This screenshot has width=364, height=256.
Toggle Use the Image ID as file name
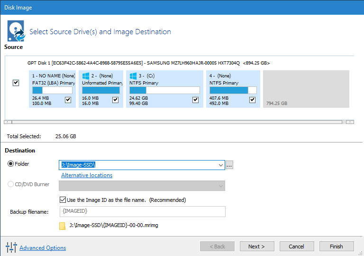tap(63, 199)
